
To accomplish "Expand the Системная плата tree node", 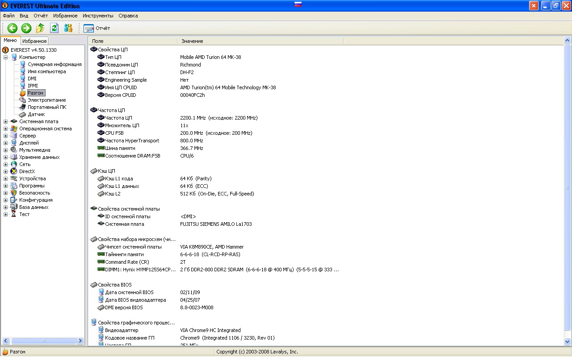I will tap(6, 121).
